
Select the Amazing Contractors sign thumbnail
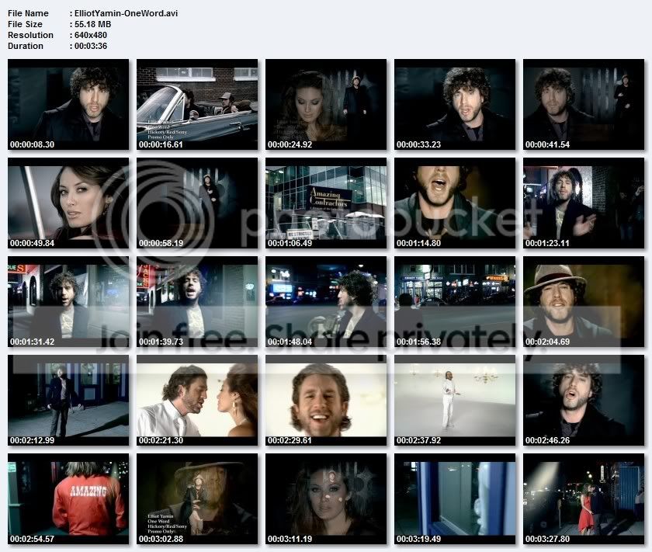click(326, 203)
